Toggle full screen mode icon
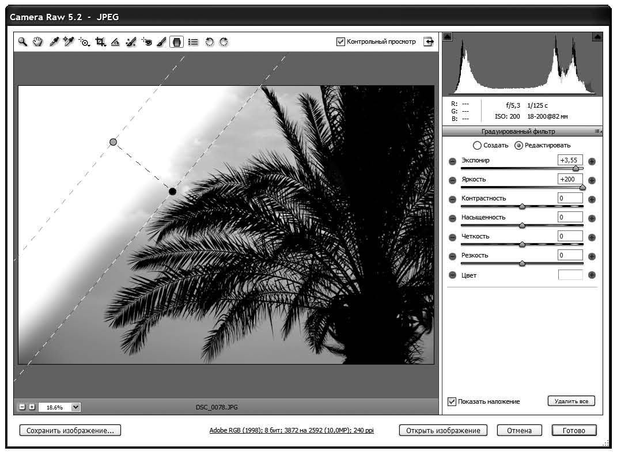This screenshot has height=455, width=617. coord(428,41)
